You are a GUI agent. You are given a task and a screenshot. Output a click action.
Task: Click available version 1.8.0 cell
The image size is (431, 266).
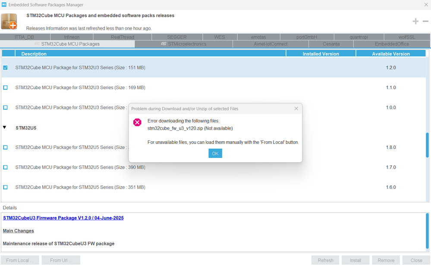(391, 147)
